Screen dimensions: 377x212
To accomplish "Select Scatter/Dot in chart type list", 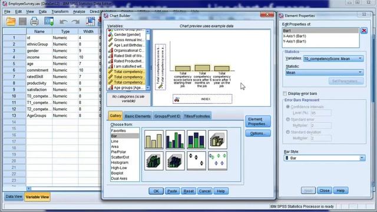I will (x=125, y=157).
